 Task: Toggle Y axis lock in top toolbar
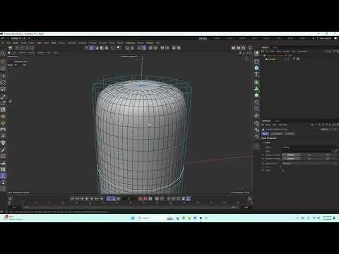(x=22, y=48)
